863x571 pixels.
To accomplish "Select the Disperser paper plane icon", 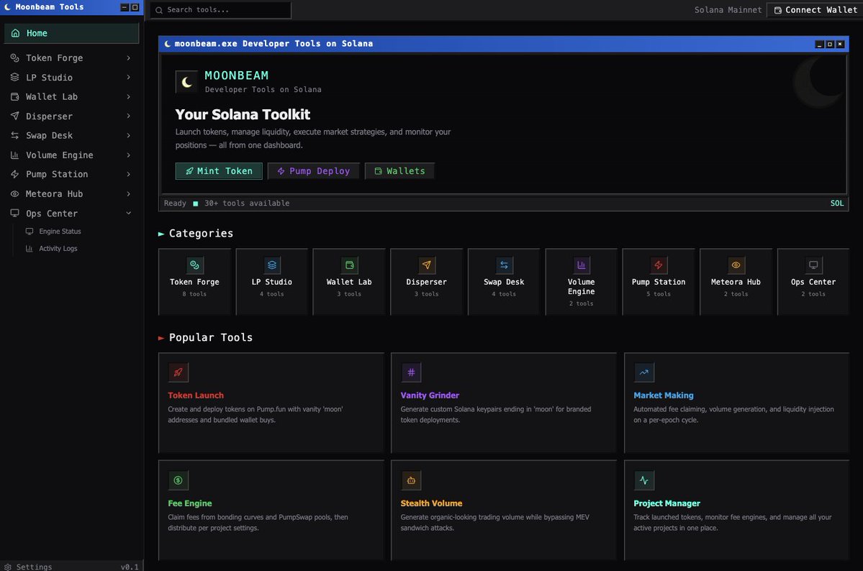I will tap(426, 265).
